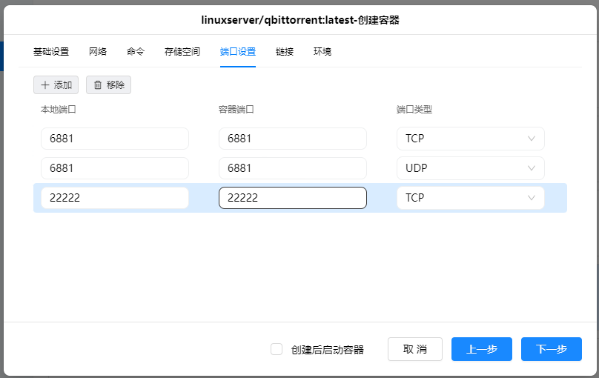Click the trash icon on 移除 button

[97, 85]
